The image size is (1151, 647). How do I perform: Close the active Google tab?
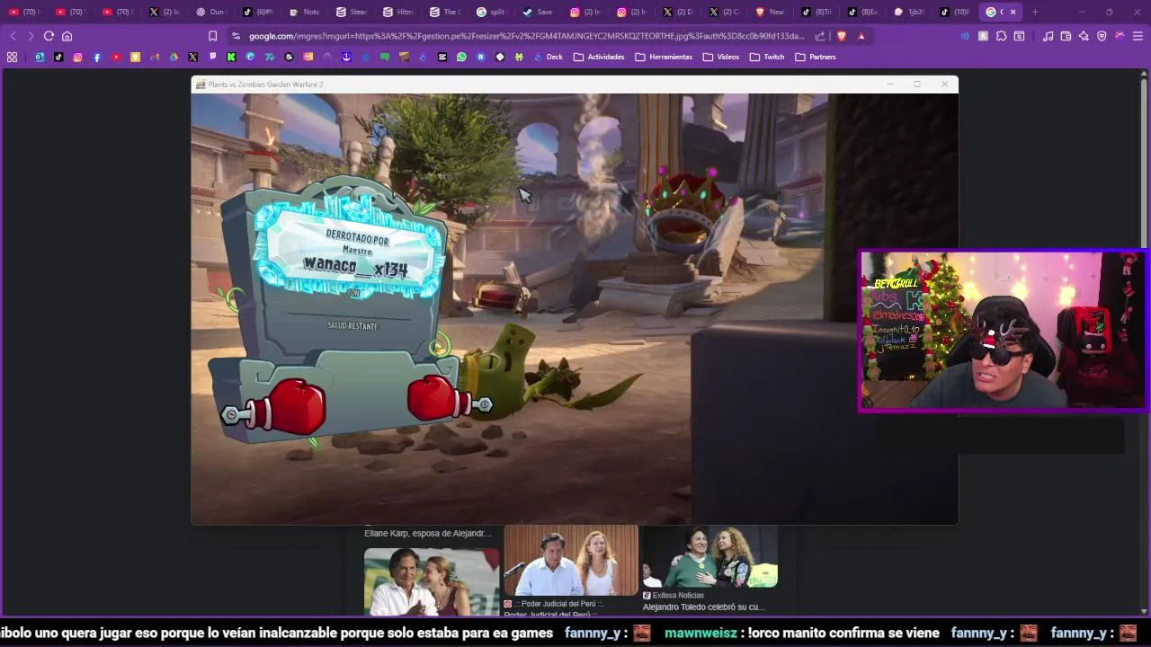pos(1013,12)
